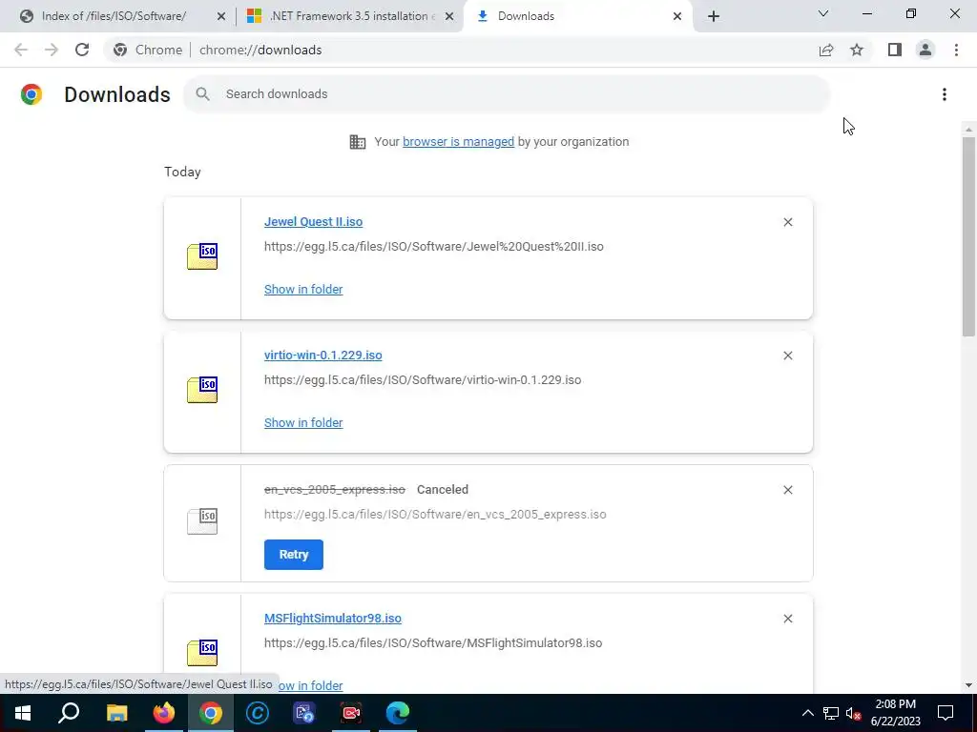Remove virtio-win-0.1.229.iso from list
The height and width of the screenshot is (732, 977).
click(x=787, y=356)
